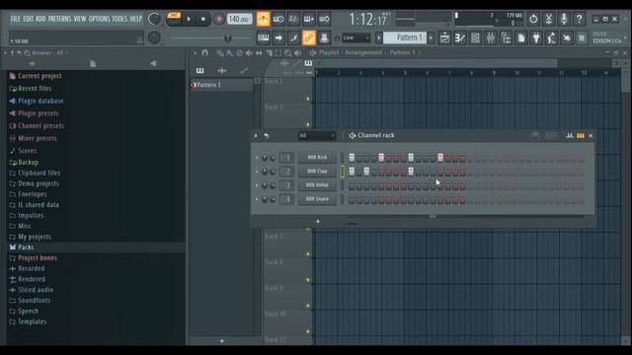Open the PATTERNS menu
This screenshot has width=632, height=355.
pos(59,19)
